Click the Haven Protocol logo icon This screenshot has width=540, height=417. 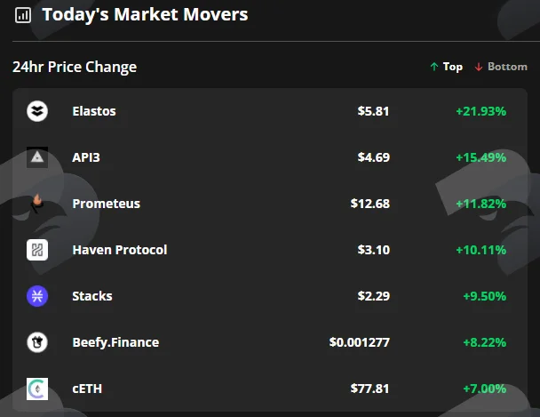[37, 250]
